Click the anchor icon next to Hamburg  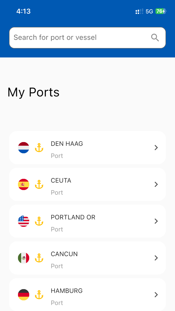pos(39,294)
